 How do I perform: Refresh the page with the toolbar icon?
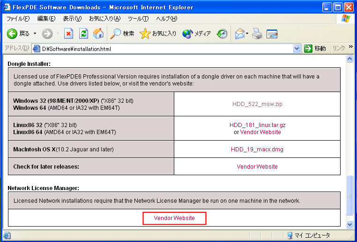click(83, 34)
